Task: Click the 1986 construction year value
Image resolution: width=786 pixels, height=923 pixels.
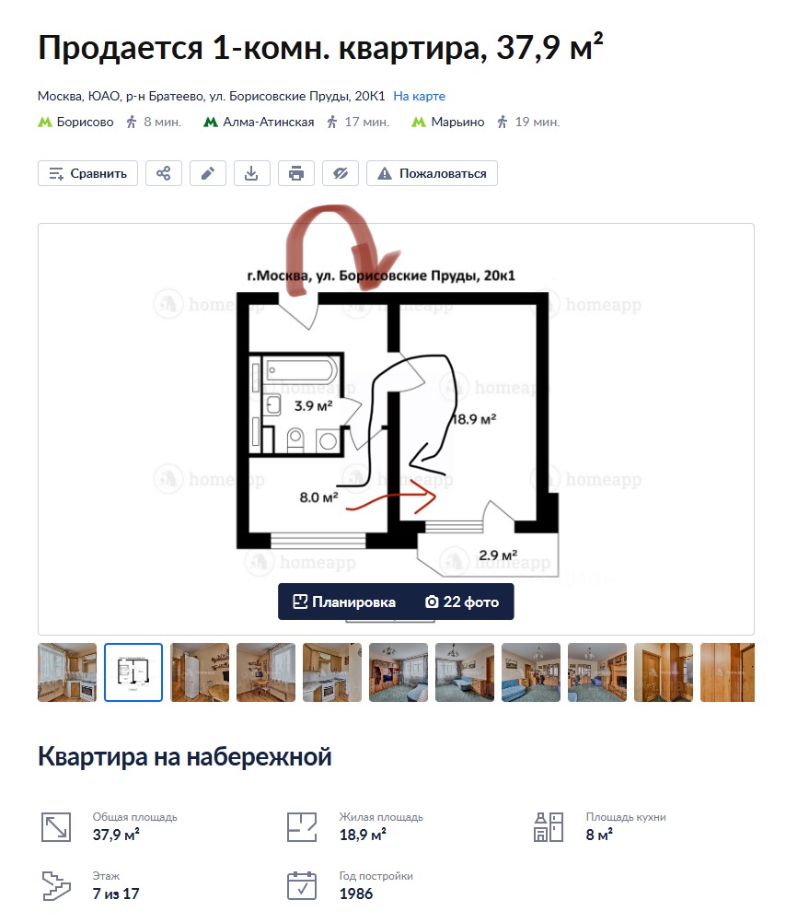Action: tap(356, 894)
